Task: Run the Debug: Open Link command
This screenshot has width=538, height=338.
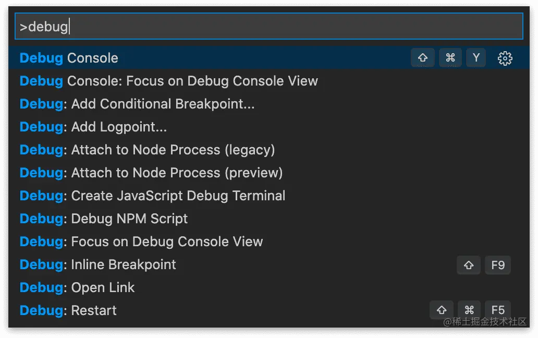Action: point(77,287)
